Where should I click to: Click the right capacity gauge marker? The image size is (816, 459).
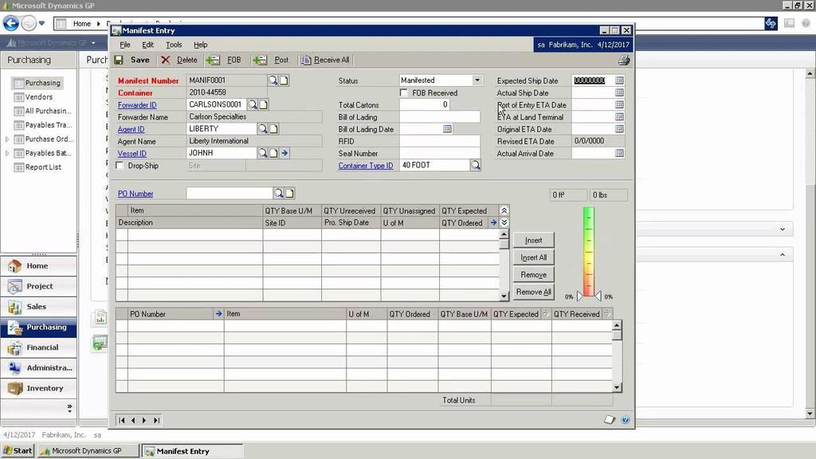click(598, 296)
